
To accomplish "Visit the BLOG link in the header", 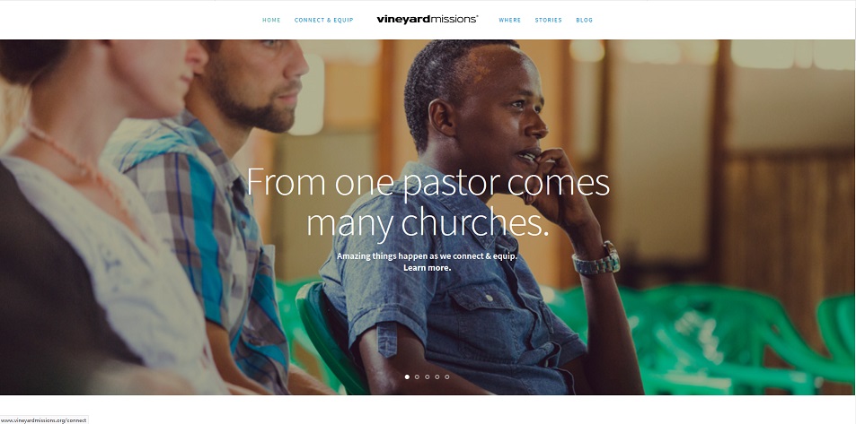I will pyautogui.click(x=584, y=20).
